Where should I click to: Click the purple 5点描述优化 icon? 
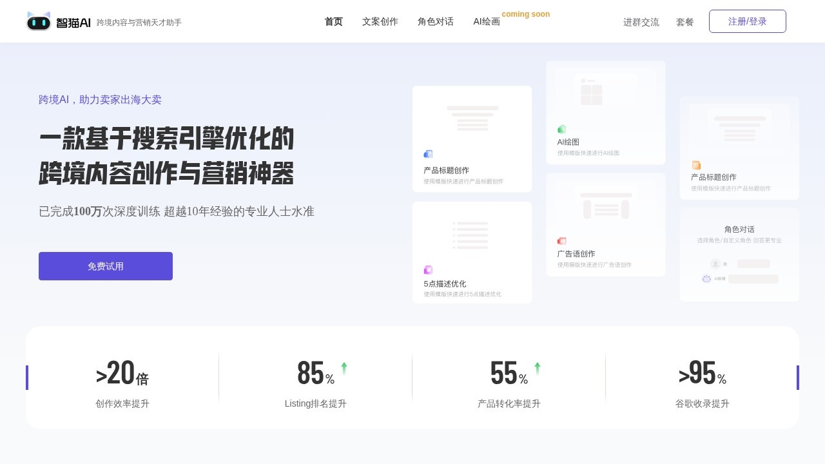(428, 270)
